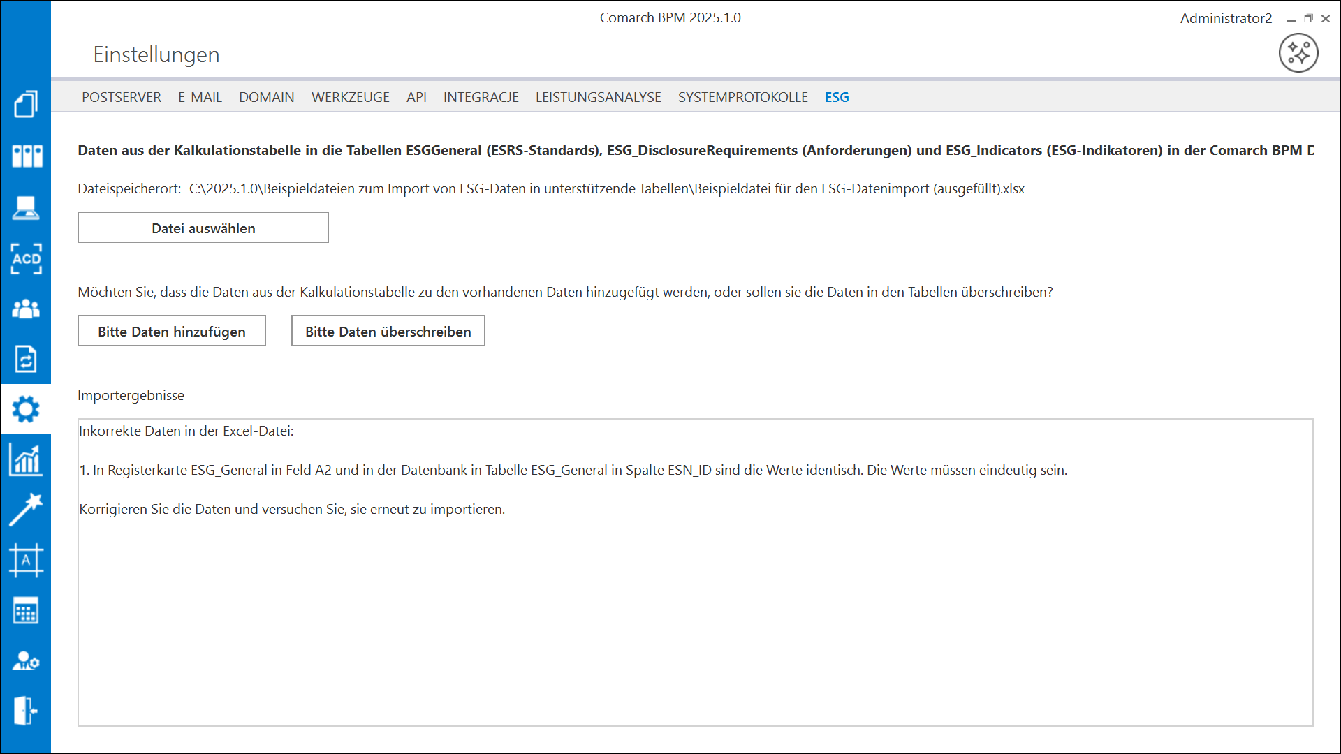
Task: Open the user settings icon in sidebar
Action: pos(26,660)
